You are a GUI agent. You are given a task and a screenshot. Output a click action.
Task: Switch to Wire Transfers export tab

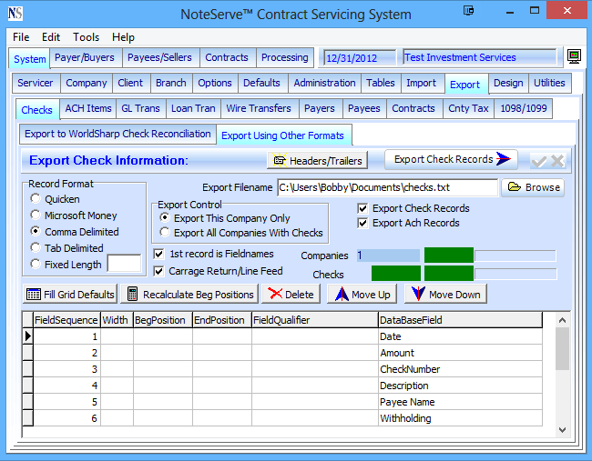(259, 108)
